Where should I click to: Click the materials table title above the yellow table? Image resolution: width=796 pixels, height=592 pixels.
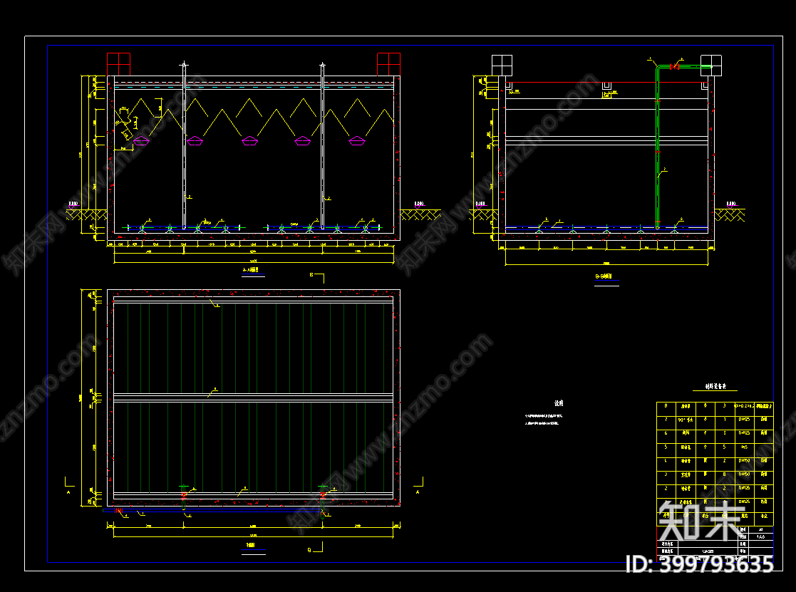pyautogui.click(x=715, y=388)
